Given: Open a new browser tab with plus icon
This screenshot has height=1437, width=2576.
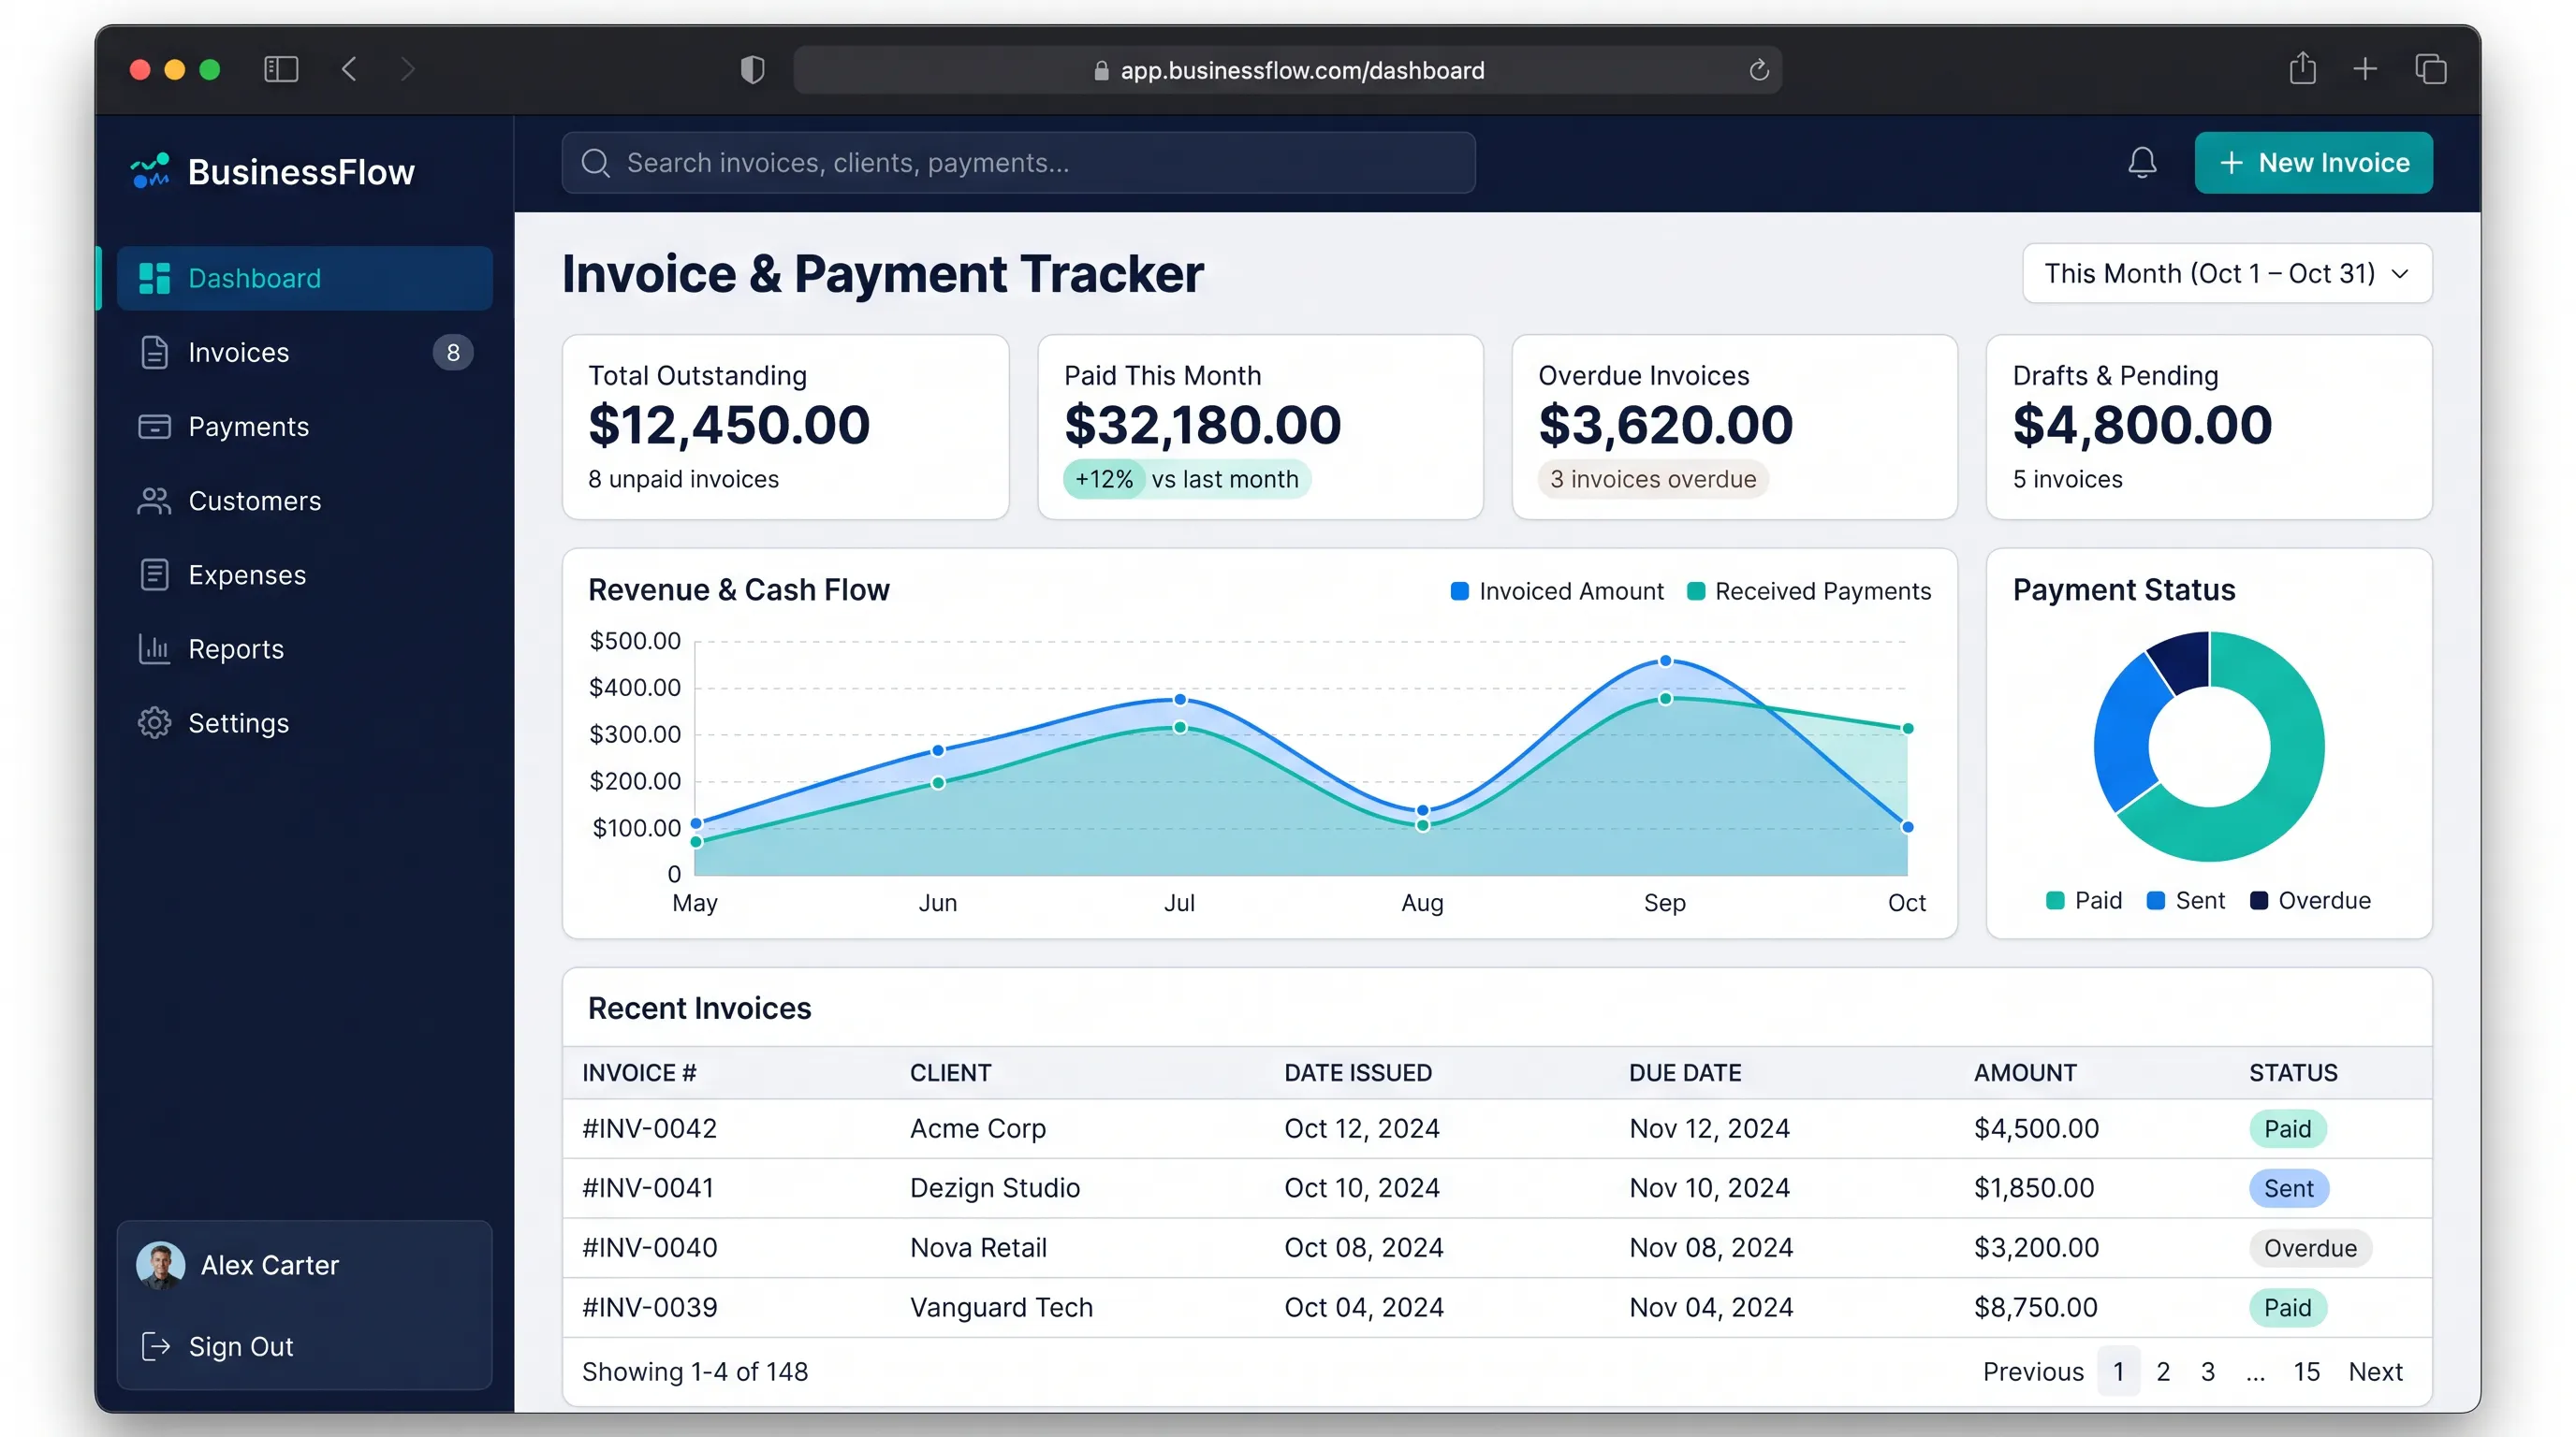Looking at the screenshot, I should point(2365,69).
